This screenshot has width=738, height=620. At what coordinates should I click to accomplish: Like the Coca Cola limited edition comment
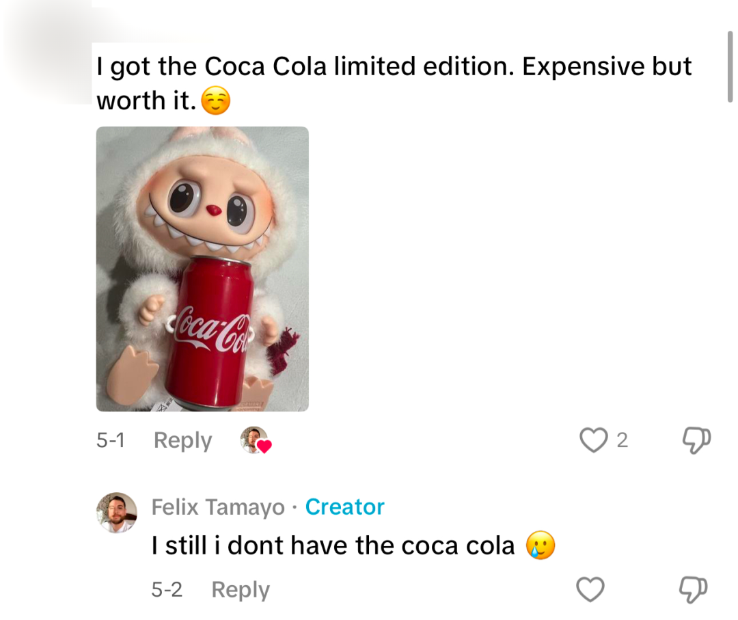click(593, 440)
